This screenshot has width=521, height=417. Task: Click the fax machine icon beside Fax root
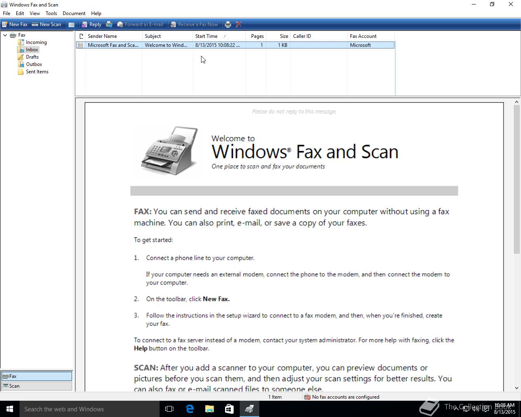tap(13, 35)
